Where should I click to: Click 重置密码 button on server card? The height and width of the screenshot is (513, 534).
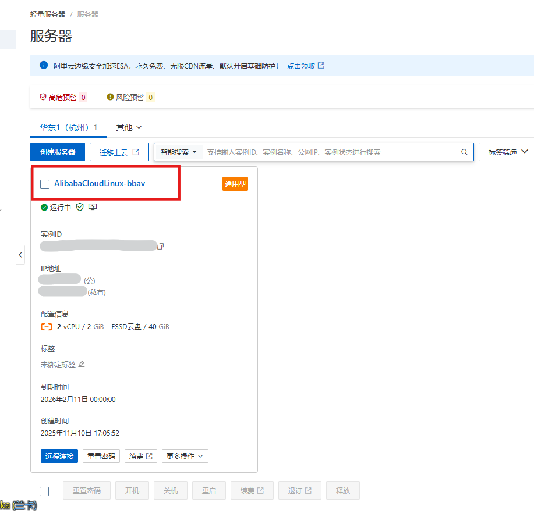coord(101,456)
